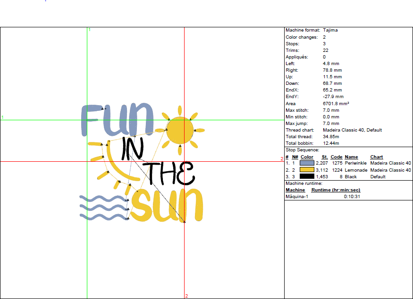Screen dimensions: 413x299
Task: Click the Runtime (hr:min:sec) header
Action: [x=336, y=190]
